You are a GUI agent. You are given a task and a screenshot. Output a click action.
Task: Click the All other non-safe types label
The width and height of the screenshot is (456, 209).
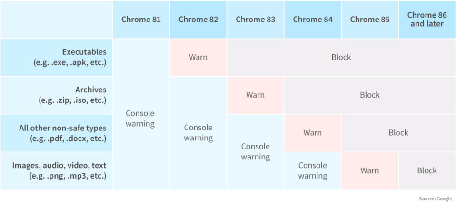click(57, 133)
